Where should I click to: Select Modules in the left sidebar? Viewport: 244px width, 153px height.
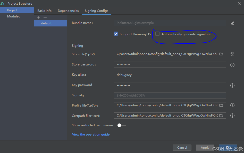coord(13,16)
